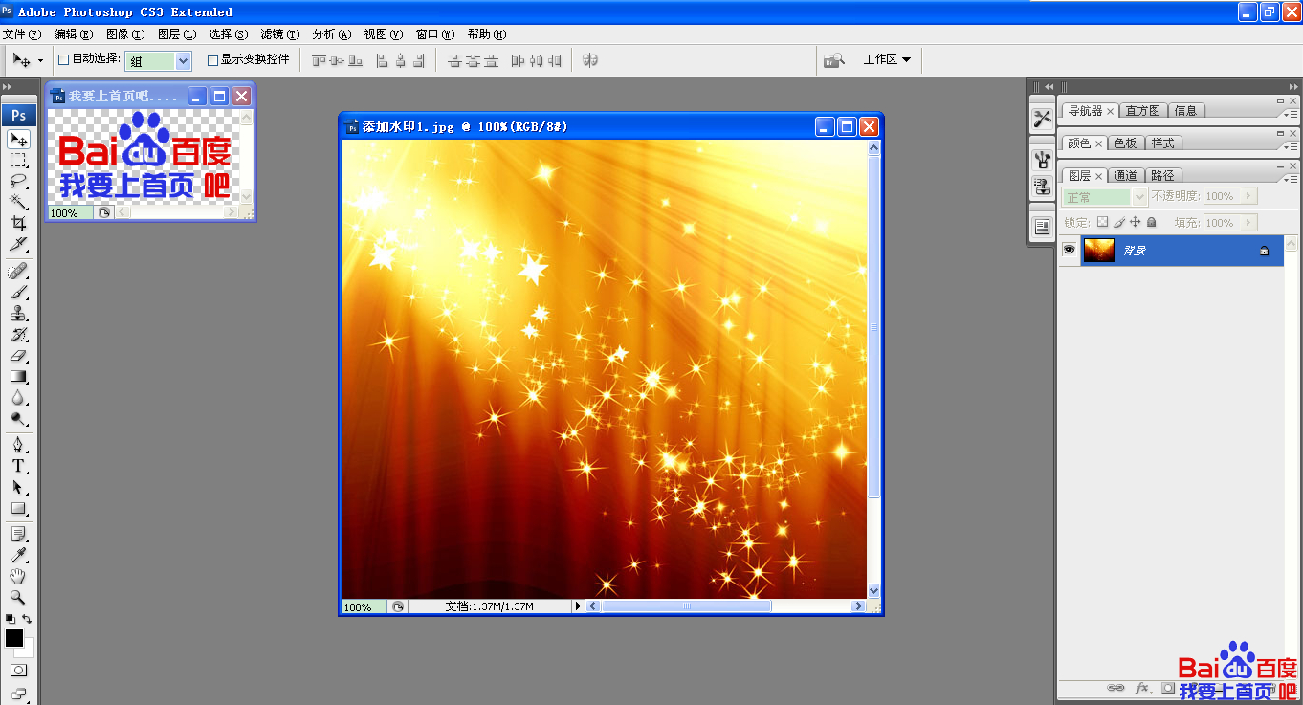Select the Pen tool

(x=18, y=446)
